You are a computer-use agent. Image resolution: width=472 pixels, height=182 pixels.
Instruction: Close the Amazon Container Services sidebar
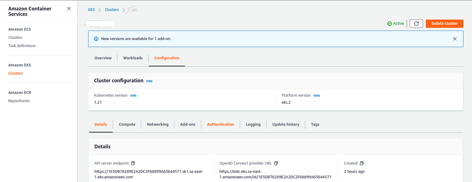pos(69,9)
